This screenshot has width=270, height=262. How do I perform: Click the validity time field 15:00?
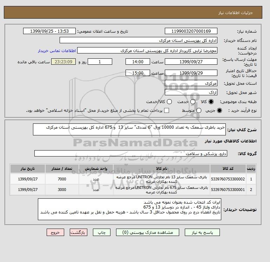pos(138,73)
